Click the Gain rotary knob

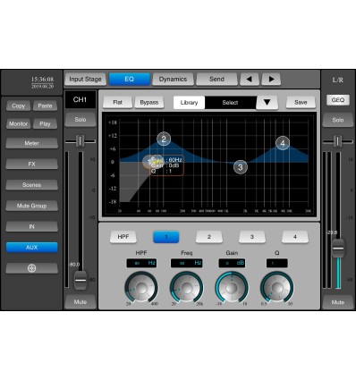point(232,288)
